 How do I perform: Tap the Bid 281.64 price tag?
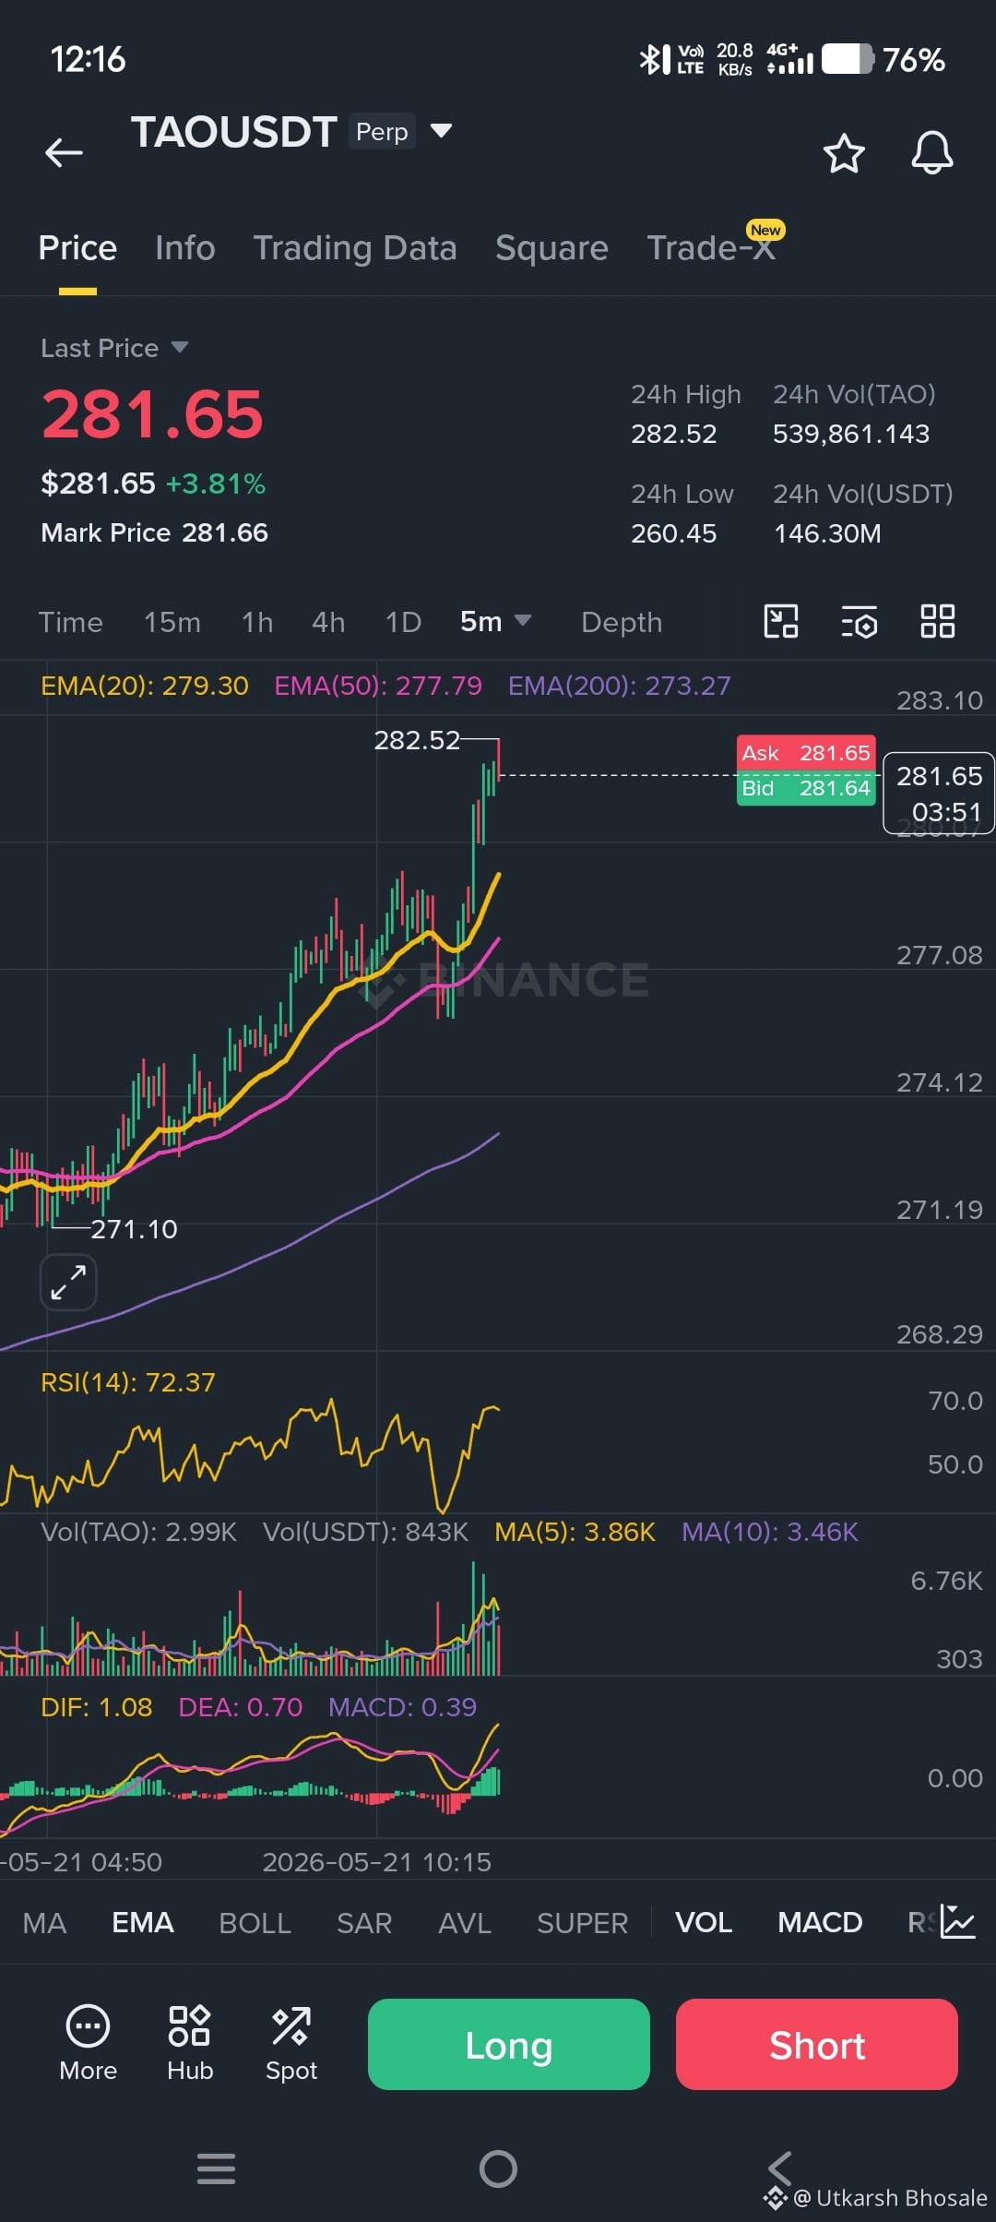coord(806,788)
